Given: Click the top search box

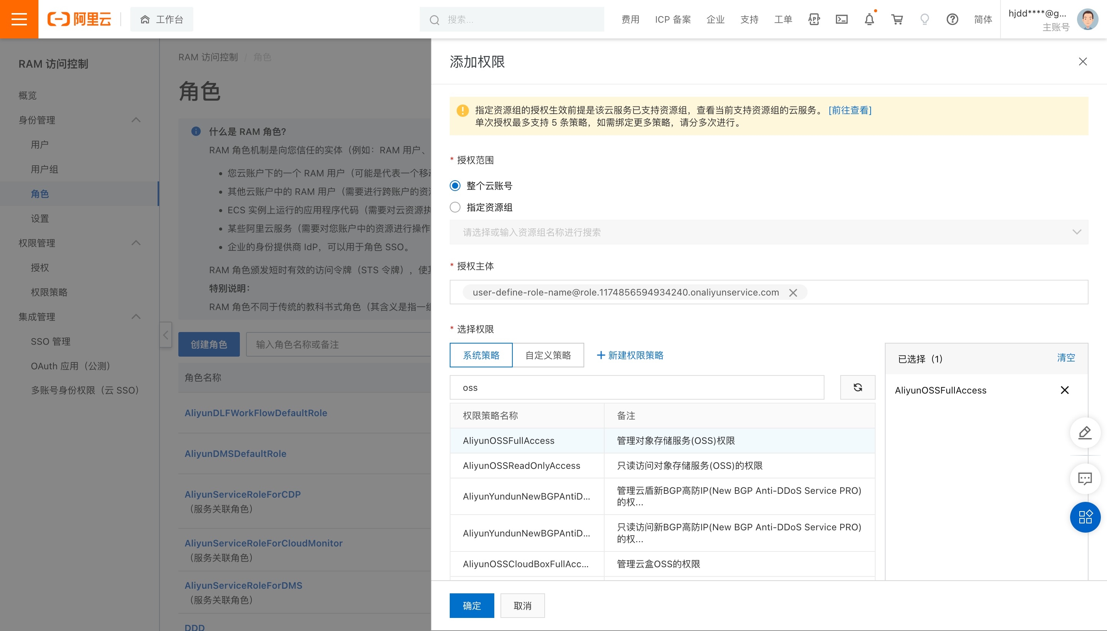Looking at the screenshot, I should tap(512, 20).
